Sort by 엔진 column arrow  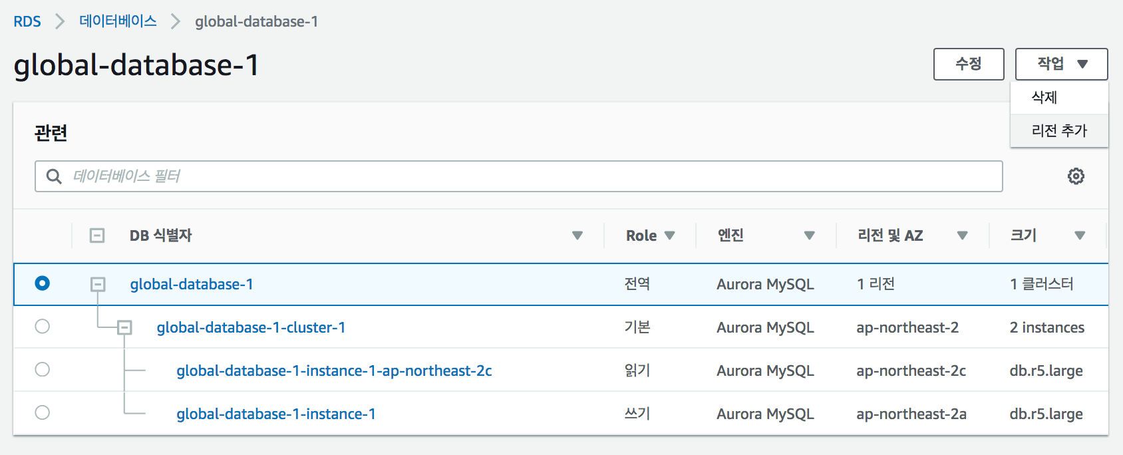[809, 235]
